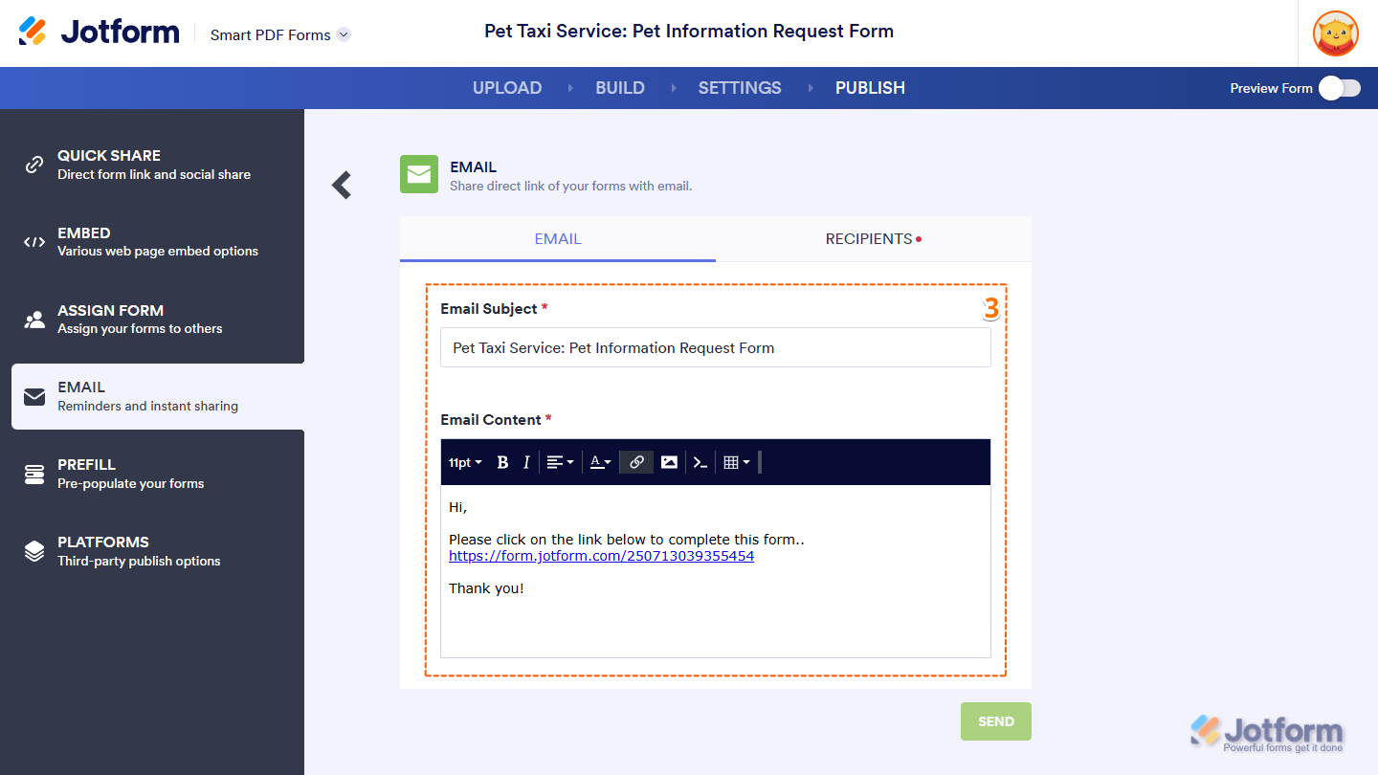
Task: Click the insert link icon
Action: (636, 463)
